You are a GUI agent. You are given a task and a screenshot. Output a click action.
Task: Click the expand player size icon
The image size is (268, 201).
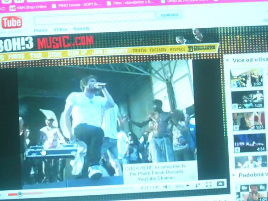pos(198,185)
